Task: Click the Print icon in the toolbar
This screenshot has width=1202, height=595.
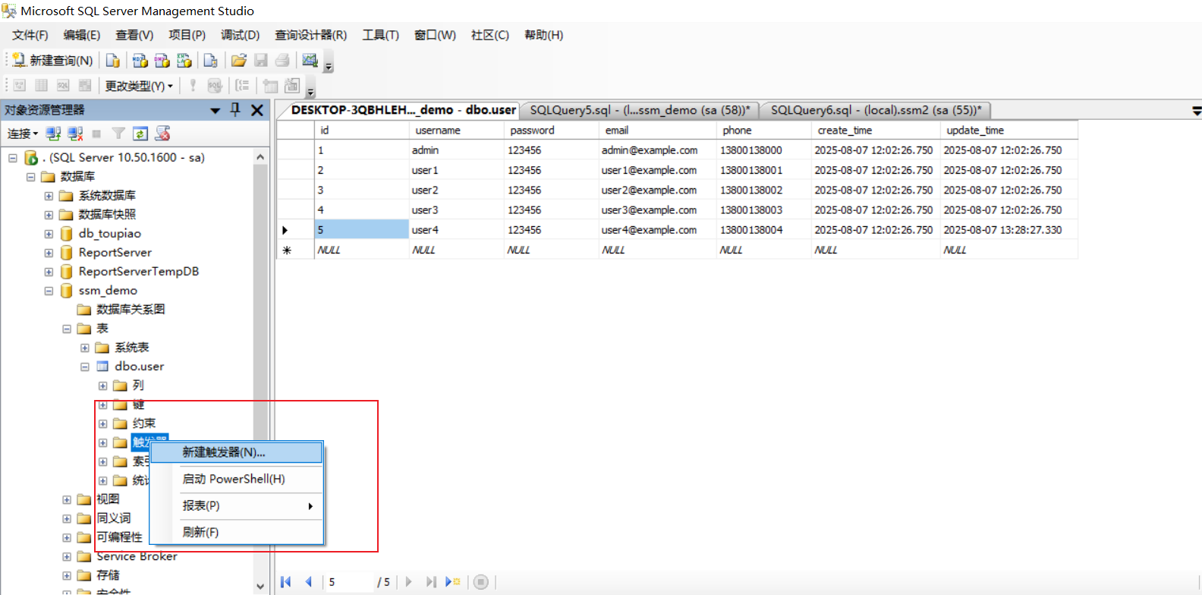Action: (282, 61)
